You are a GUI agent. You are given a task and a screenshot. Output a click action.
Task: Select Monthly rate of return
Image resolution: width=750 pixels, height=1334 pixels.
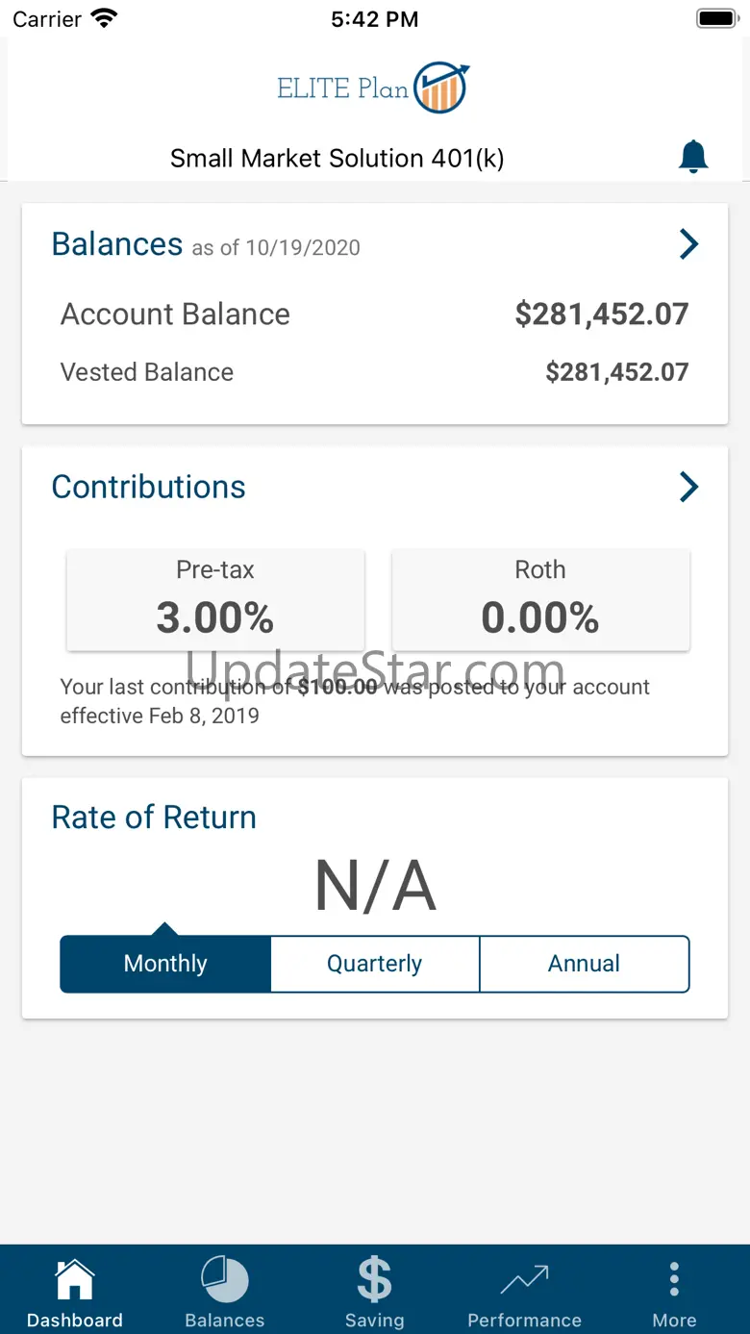coord(165,964)
